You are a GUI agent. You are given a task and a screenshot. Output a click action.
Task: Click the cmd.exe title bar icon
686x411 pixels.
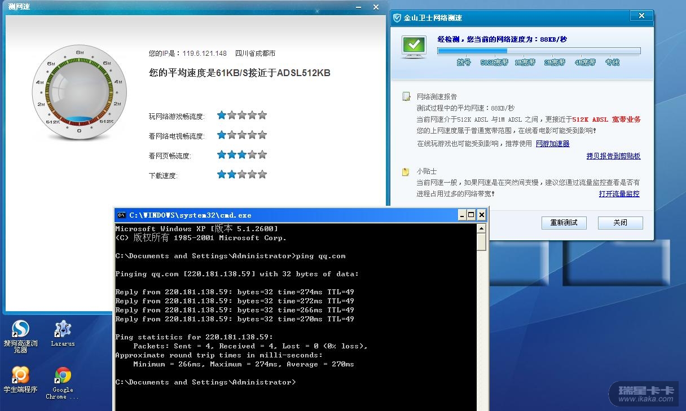tap(121, 215)
